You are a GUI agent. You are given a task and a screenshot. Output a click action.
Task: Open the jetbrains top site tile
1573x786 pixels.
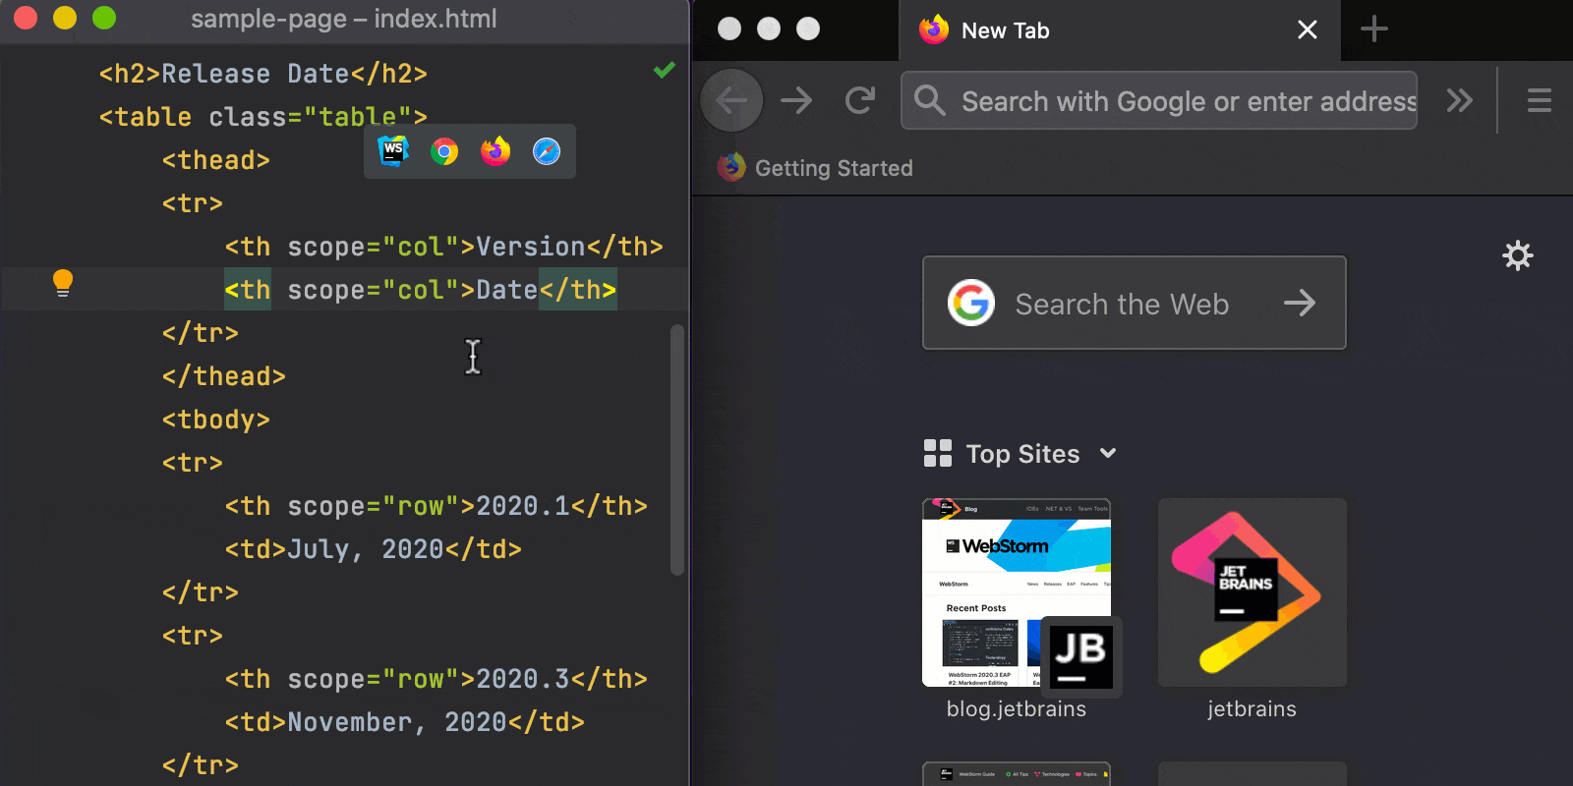click(x=1253, y=592)
